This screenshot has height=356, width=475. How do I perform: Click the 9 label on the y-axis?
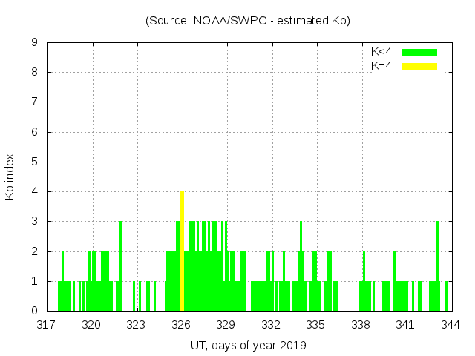point(35,43)
